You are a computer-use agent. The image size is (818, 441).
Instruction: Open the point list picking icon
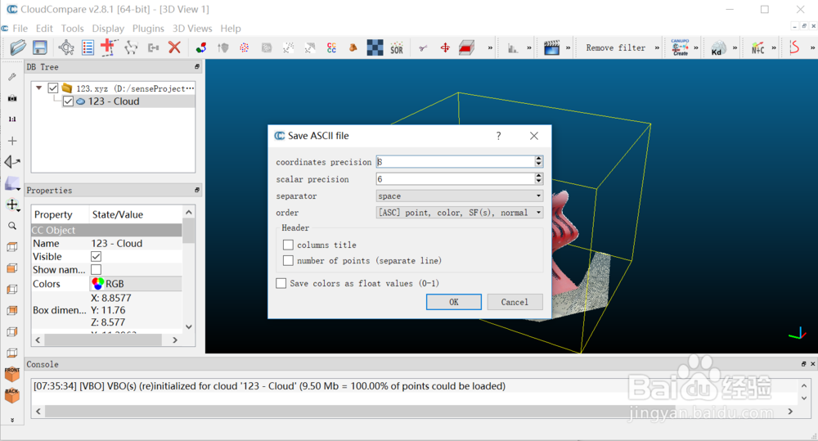pos(88,47)
